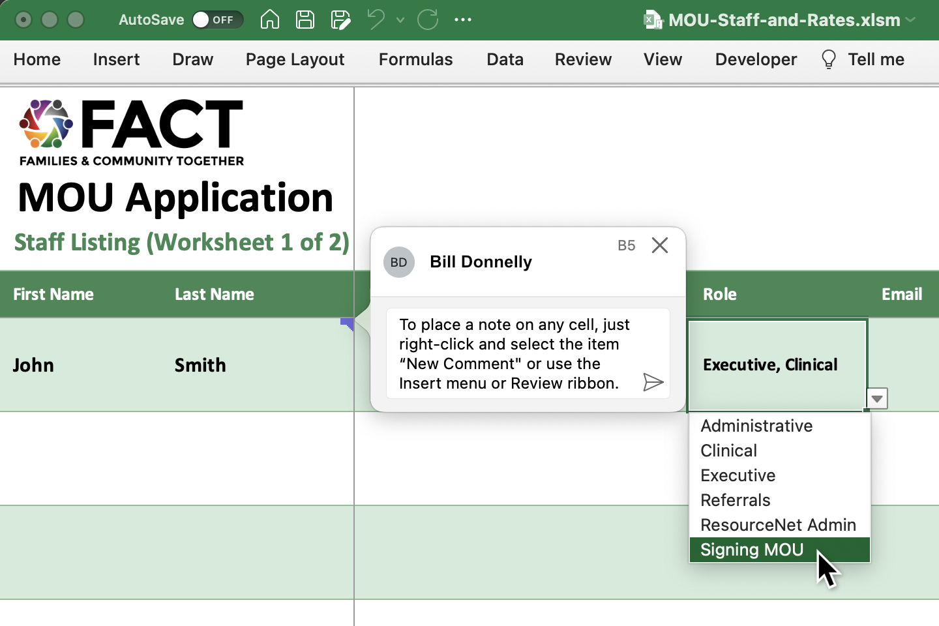Click the Save floppy disk icon
The height and width of the screenshot is (626, 939).
point(305,20)
